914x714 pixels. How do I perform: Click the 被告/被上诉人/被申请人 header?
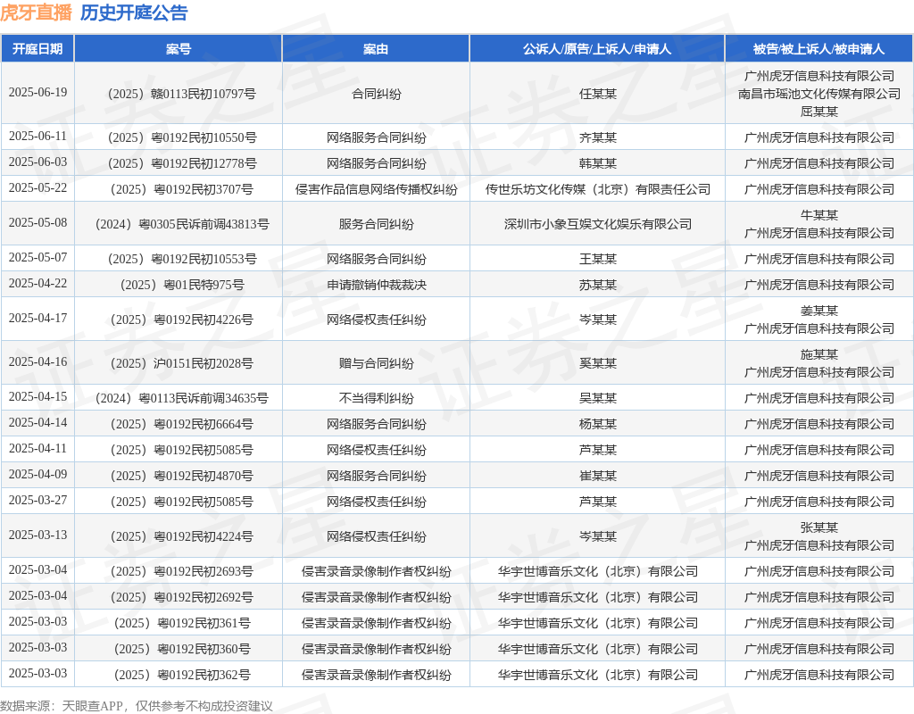click(819, 49)
